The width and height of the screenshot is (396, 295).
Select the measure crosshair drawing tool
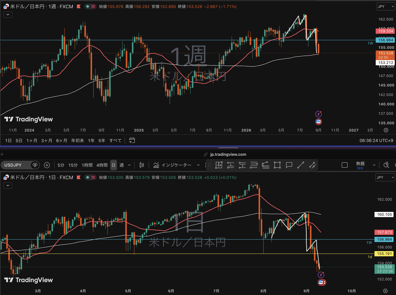[219, 165]
